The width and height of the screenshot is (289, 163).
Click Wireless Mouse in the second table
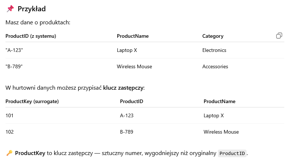coord(221,132)
